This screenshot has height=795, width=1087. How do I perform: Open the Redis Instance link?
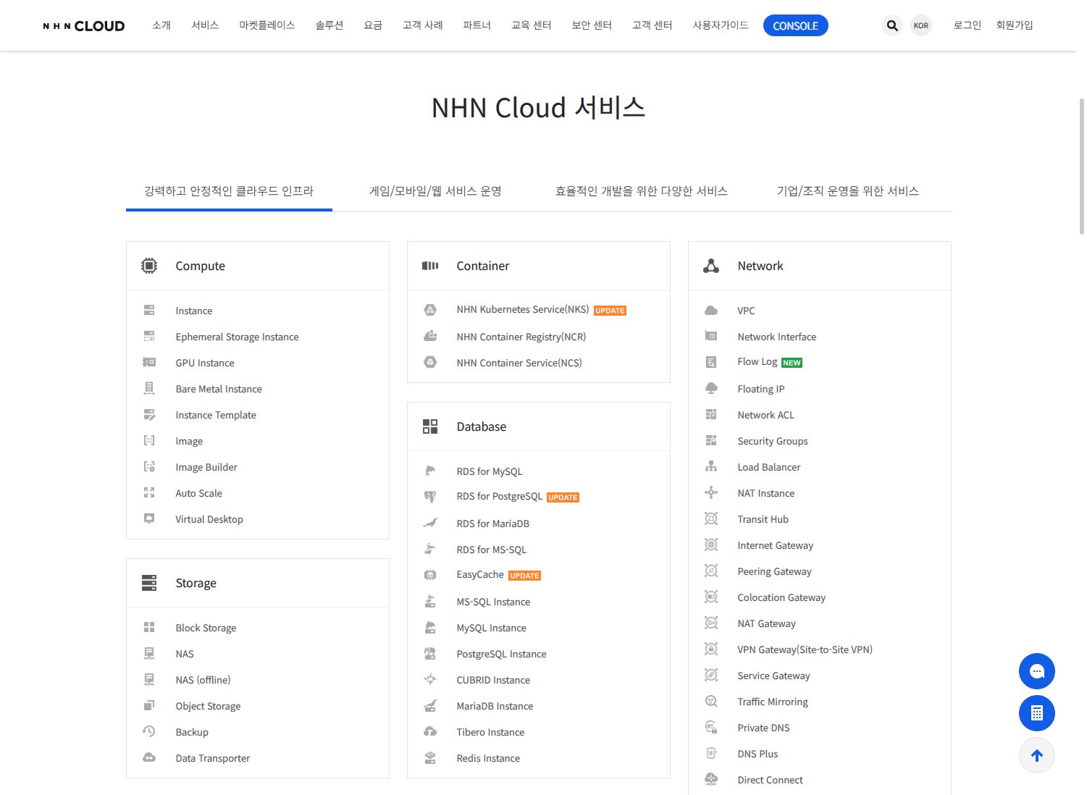pos(488,758)
